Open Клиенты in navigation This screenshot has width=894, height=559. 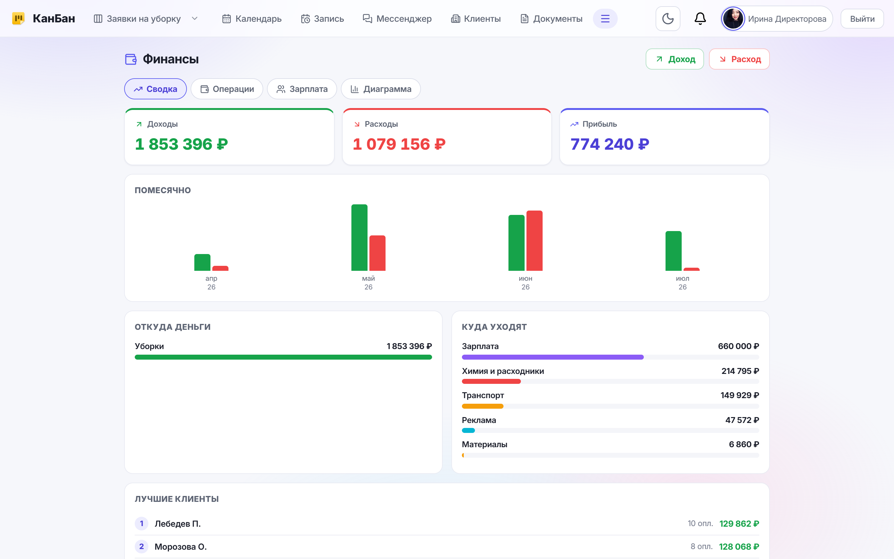[x=476, y=19]
